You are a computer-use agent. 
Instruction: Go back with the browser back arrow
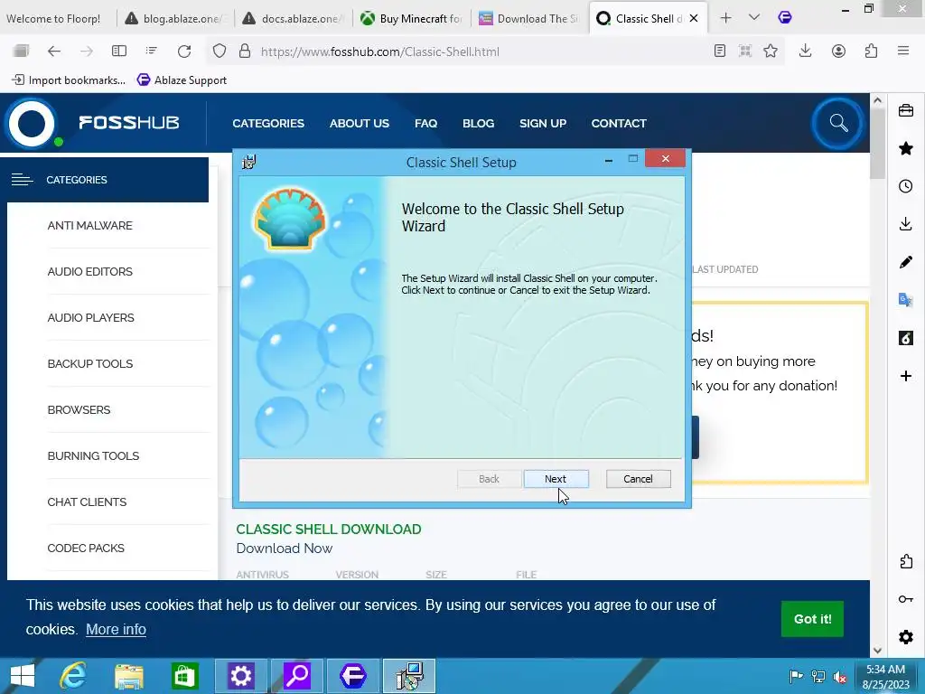point(54,52)
